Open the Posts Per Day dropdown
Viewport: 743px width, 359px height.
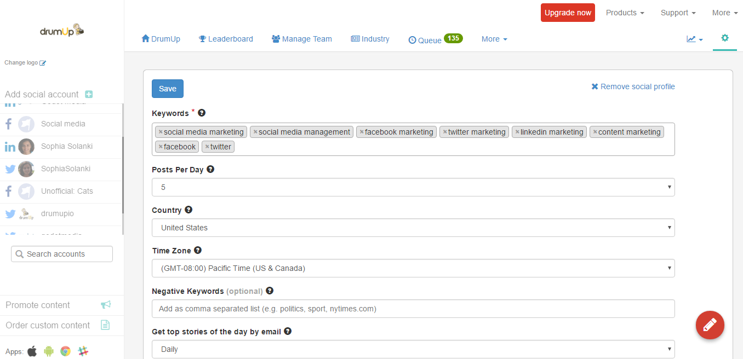pyautogui.click(x=413, y=187)
